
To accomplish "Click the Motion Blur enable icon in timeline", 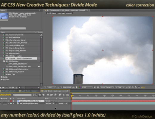I will (55, 95).
